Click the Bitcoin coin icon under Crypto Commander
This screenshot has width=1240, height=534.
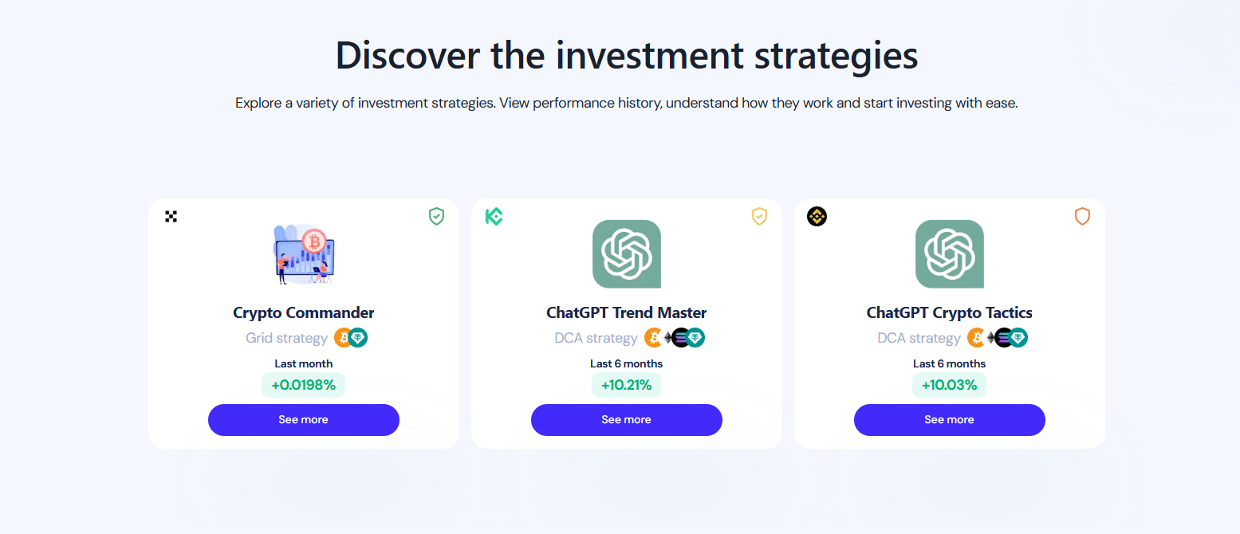[343, 338]
